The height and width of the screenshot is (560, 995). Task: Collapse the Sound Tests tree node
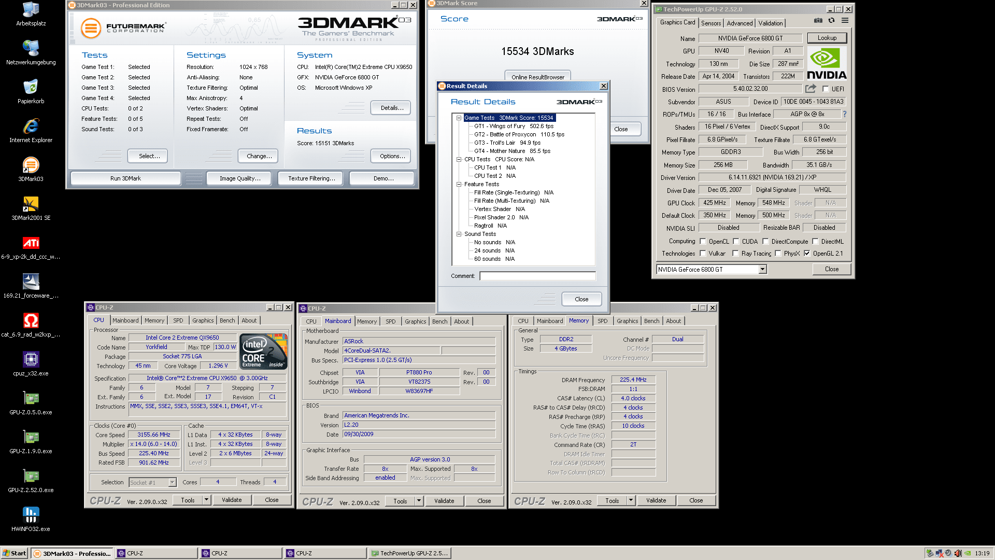(459, 234)
